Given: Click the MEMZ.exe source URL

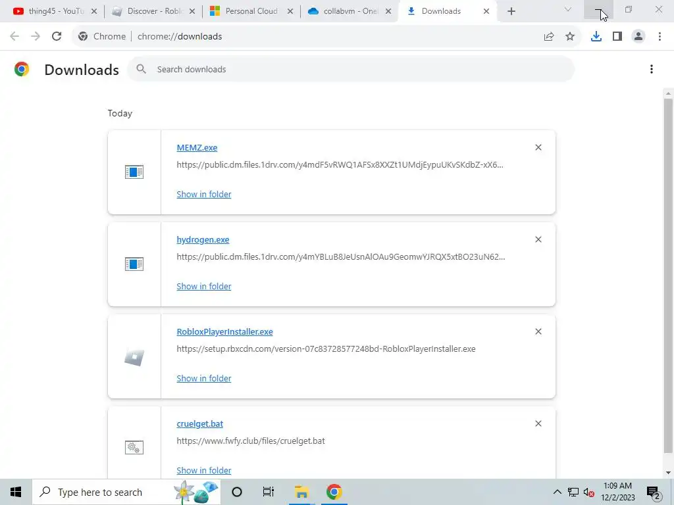Looking at the screenshot, I should pyautogui.click(x=340, y=164).
